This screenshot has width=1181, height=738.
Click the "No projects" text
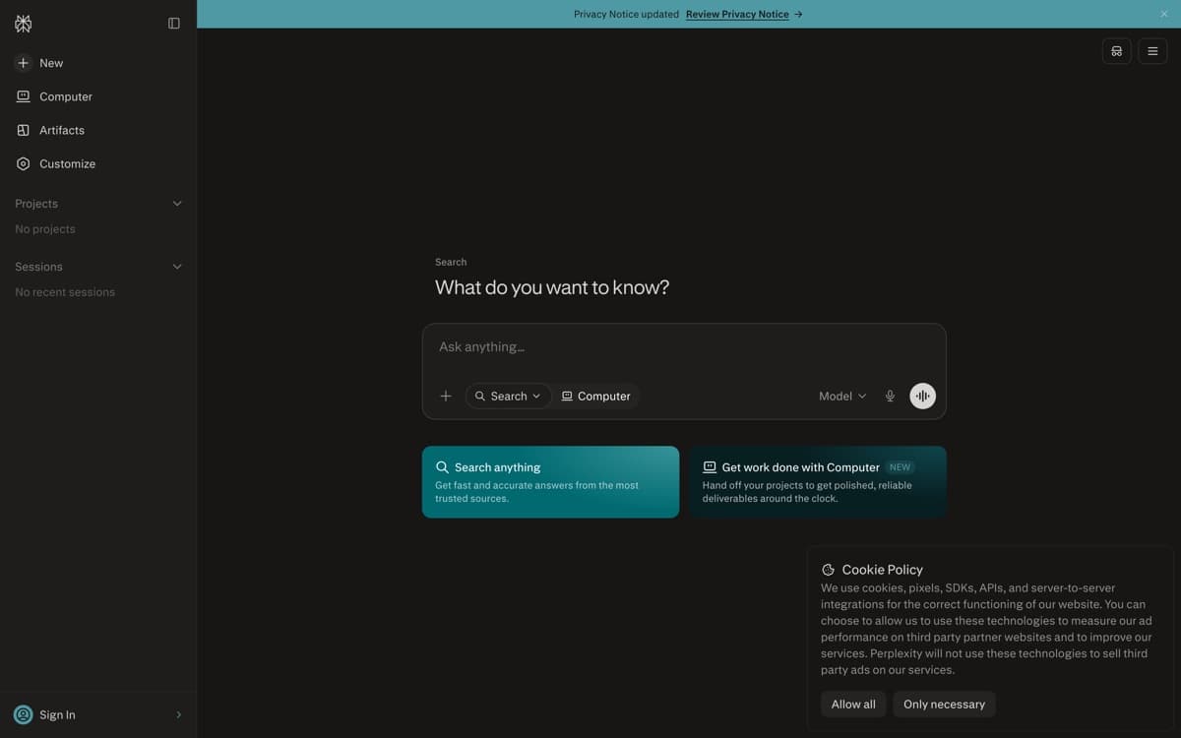45,229
